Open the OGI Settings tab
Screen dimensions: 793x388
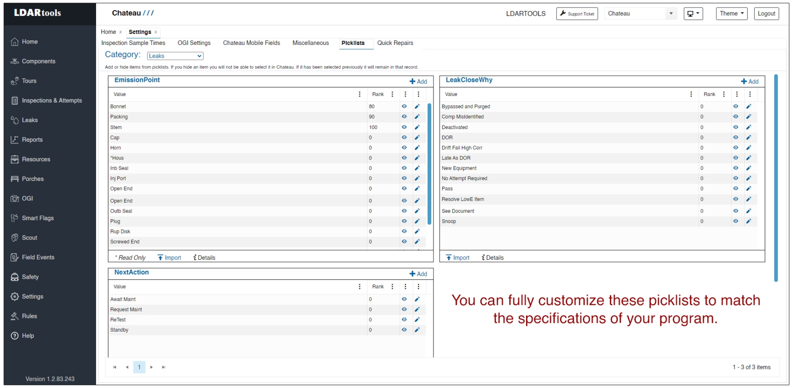[x=194, y=43]
